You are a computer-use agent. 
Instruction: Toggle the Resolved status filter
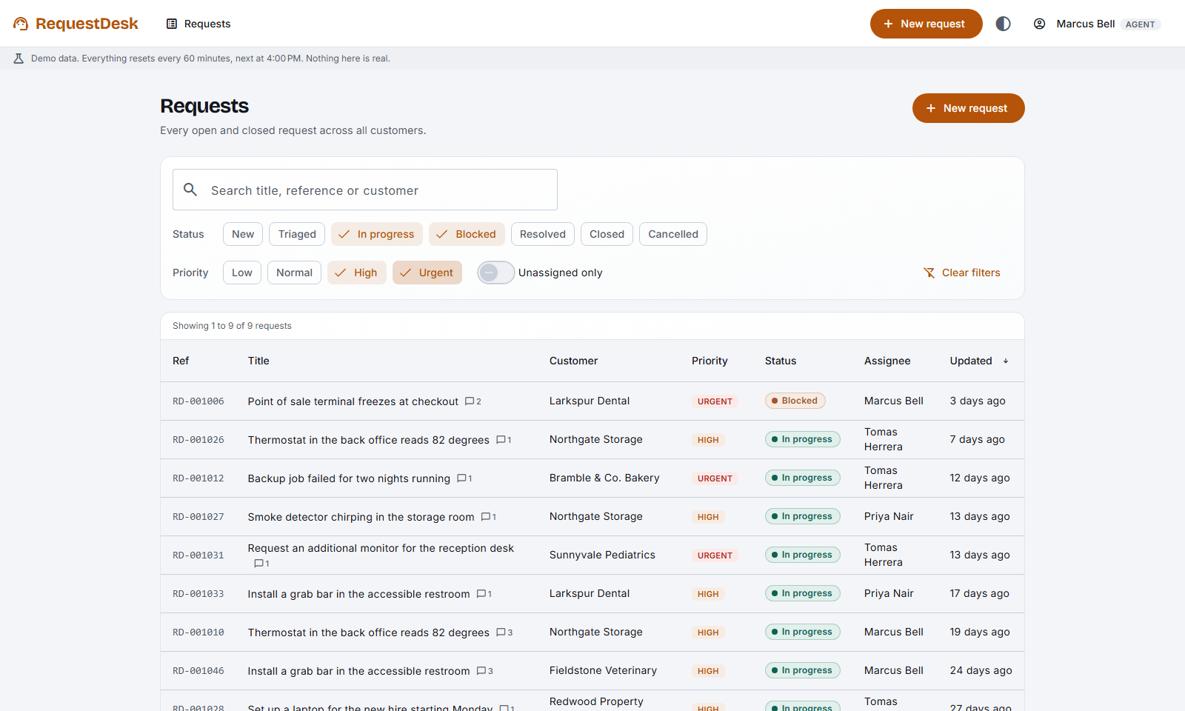click(x=543, y=234)
